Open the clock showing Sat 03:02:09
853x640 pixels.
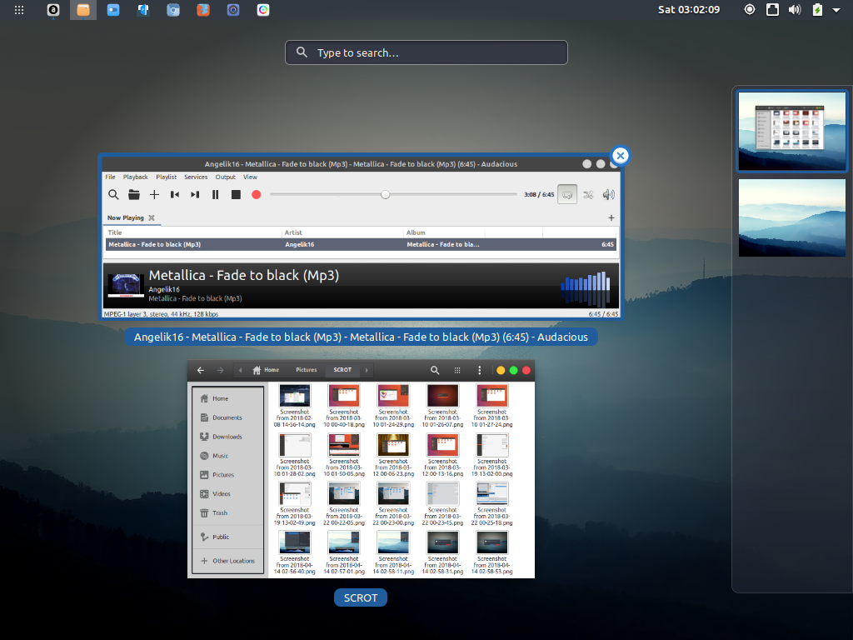[689, 10]
